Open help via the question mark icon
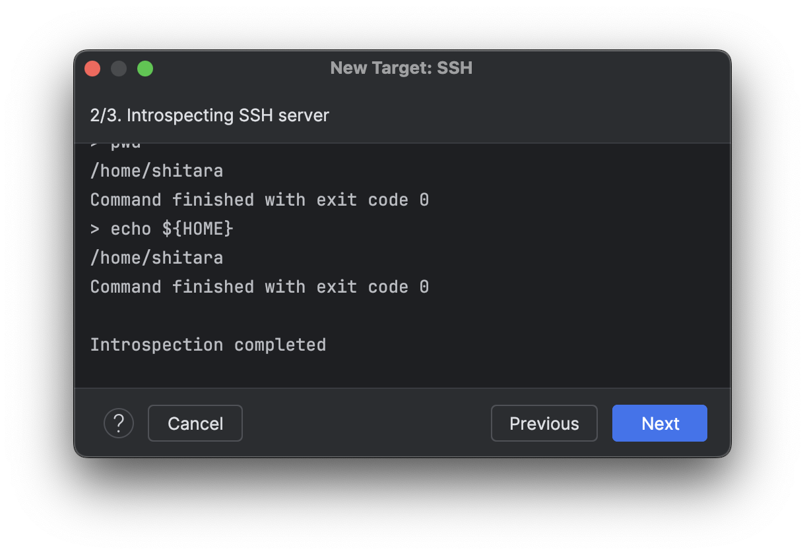Image resolution: width=805 pixels, height=555 pixels. [x=119, y=423]
